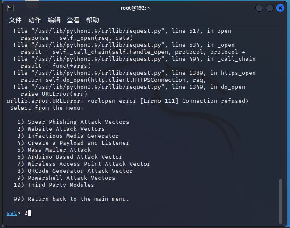The width and height of the screenshot is (290, 228).
Task: Click the "Spear-Phishing Attack Vectors" line
Action: pyautogui.click(x=79, y=122)
